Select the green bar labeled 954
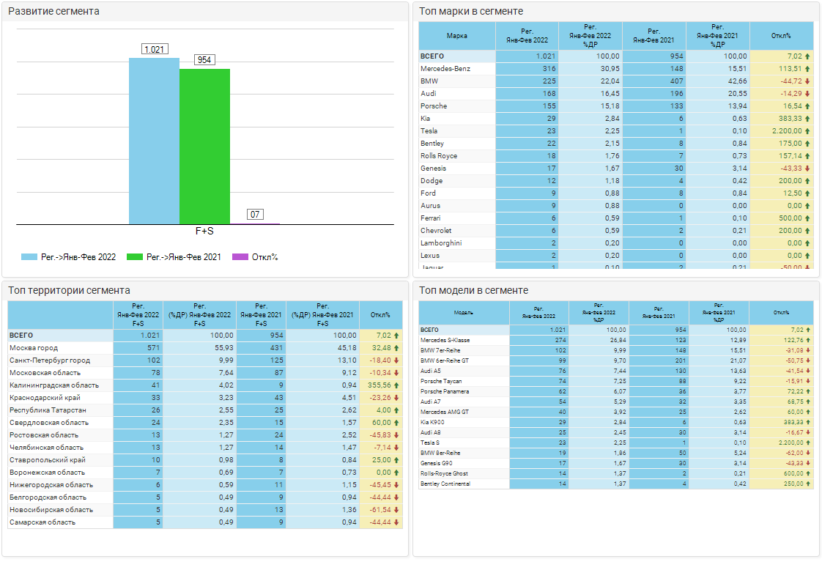The height and width of the screenshot is (581, 822). tap(204, 146)
